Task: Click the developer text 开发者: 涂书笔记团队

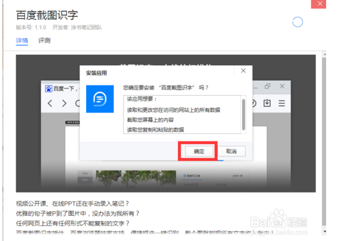Action: 77,28
